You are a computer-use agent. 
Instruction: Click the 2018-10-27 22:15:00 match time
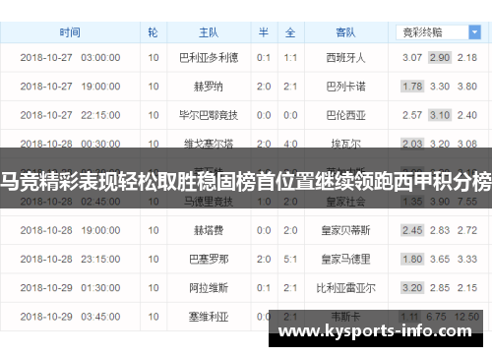(x=70, y=115)
